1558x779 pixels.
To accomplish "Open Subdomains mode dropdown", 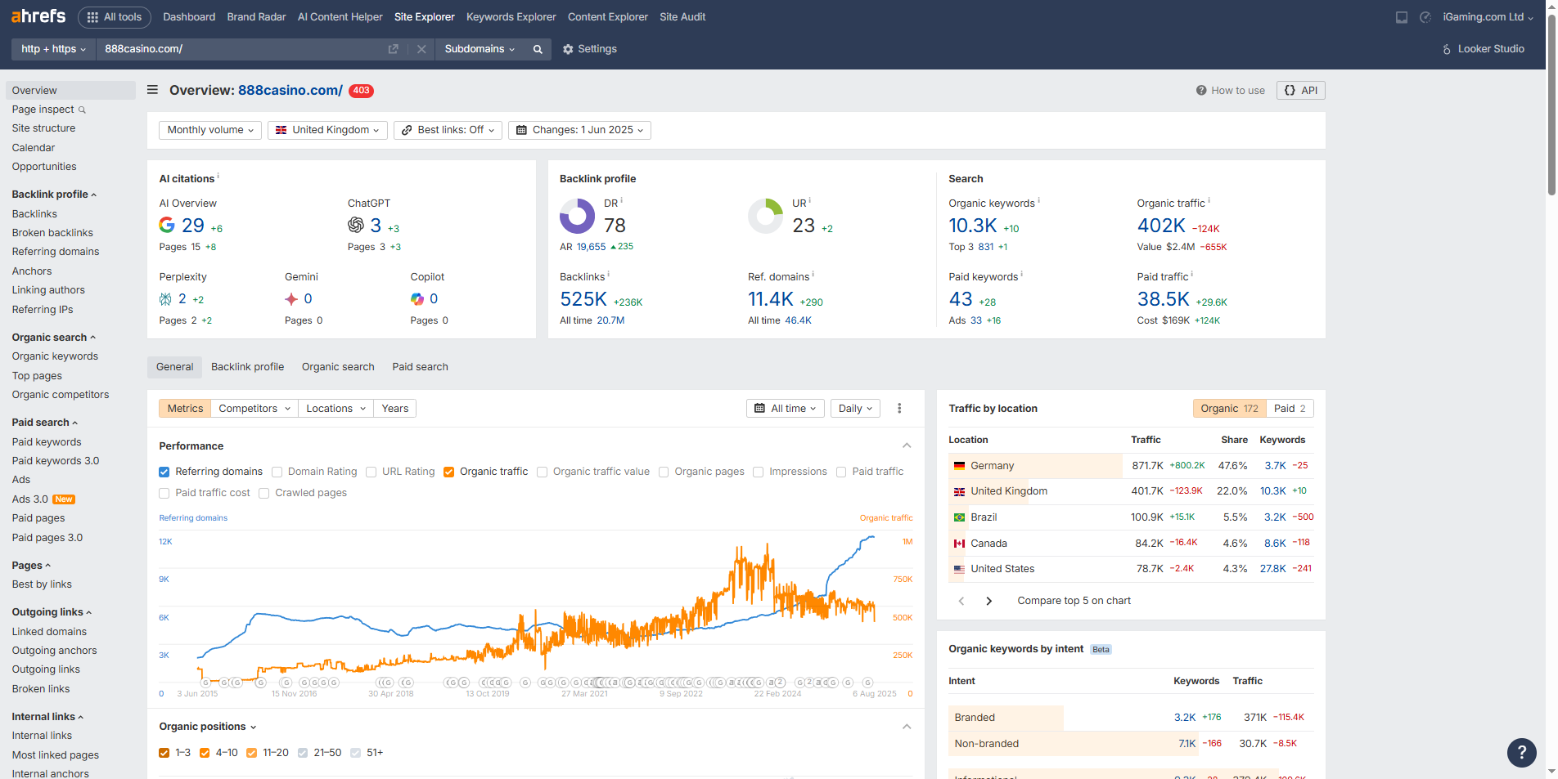I will tap(480, 49).
